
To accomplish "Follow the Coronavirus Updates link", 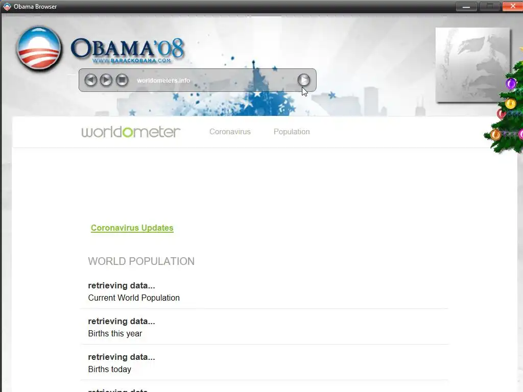I will (132, 228).
